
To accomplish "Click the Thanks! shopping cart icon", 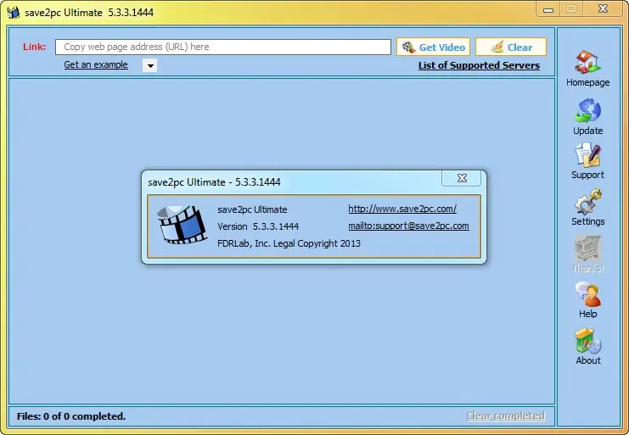I will coord(587,248).
